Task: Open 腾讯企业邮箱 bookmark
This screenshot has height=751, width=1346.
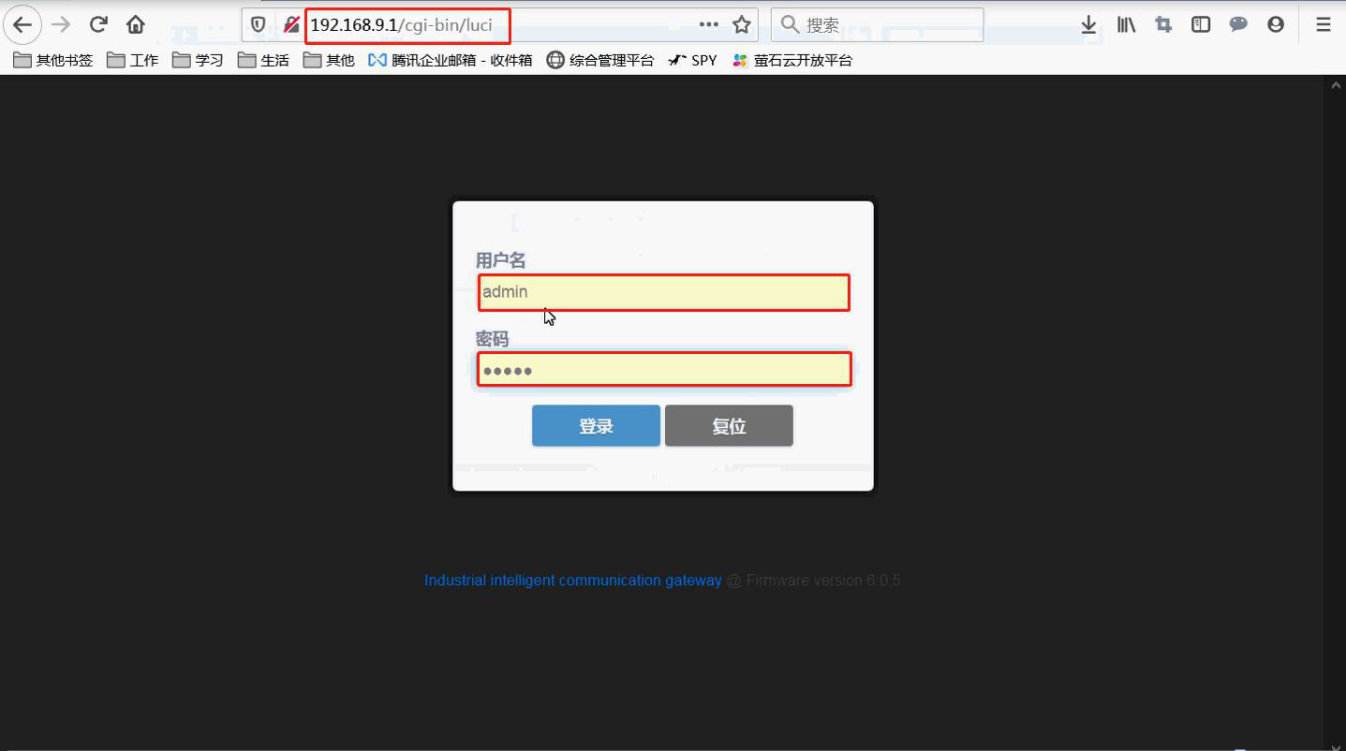Action: pos(451,61)
